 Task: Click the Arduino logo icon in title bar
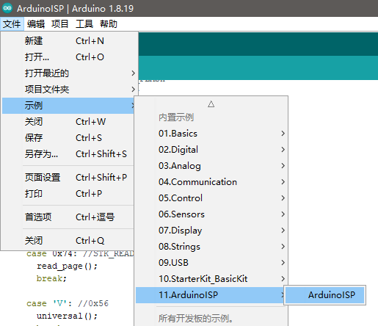[x=7, y=8]
